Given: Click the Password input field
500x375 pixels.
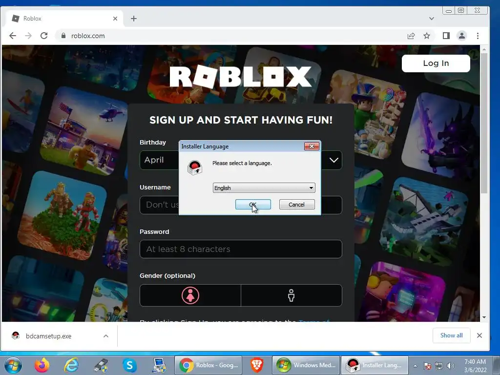Looking at the screenshot, I should coord(241,249).
